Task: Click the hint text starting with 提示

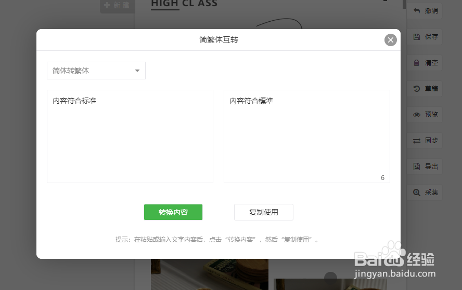Action: click(x=217, y=240)
